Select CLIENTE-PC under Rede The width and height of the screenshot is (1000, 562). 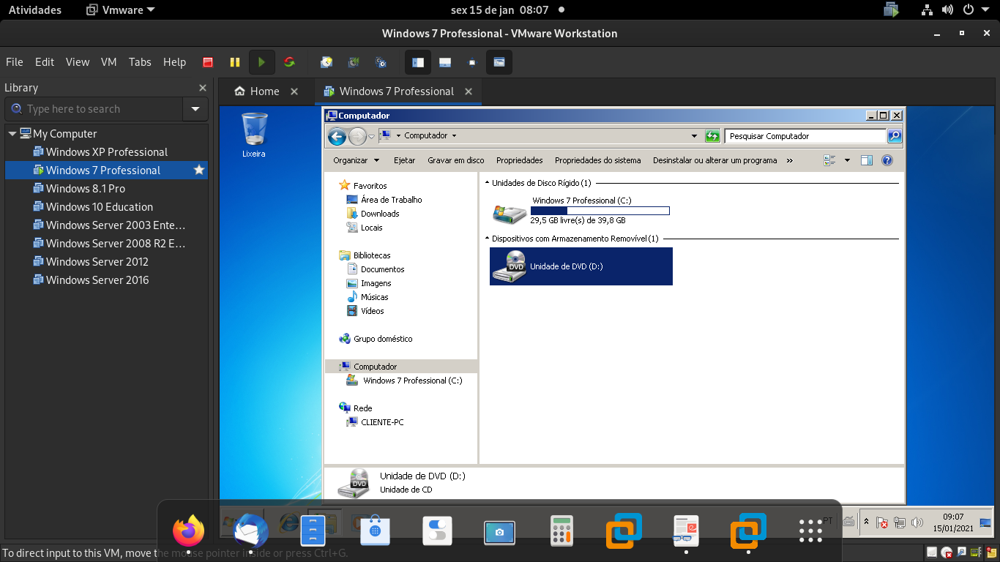click(x=382, y=422)
